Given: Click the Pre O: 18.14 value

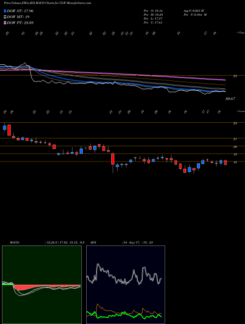Looking at the screenshot, I should [x=153, y=11].
